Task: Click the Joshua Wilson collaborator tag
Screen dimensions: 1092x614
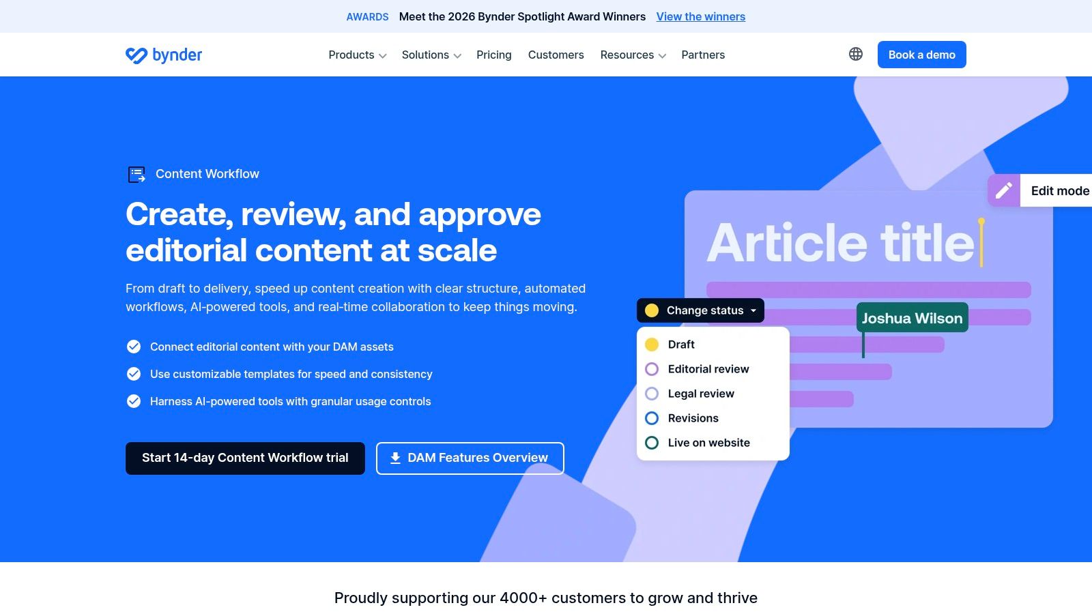Action: point(913,318)
